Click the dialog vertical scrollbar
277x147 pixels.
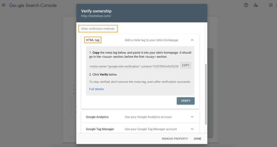click(x=206, y=94)
